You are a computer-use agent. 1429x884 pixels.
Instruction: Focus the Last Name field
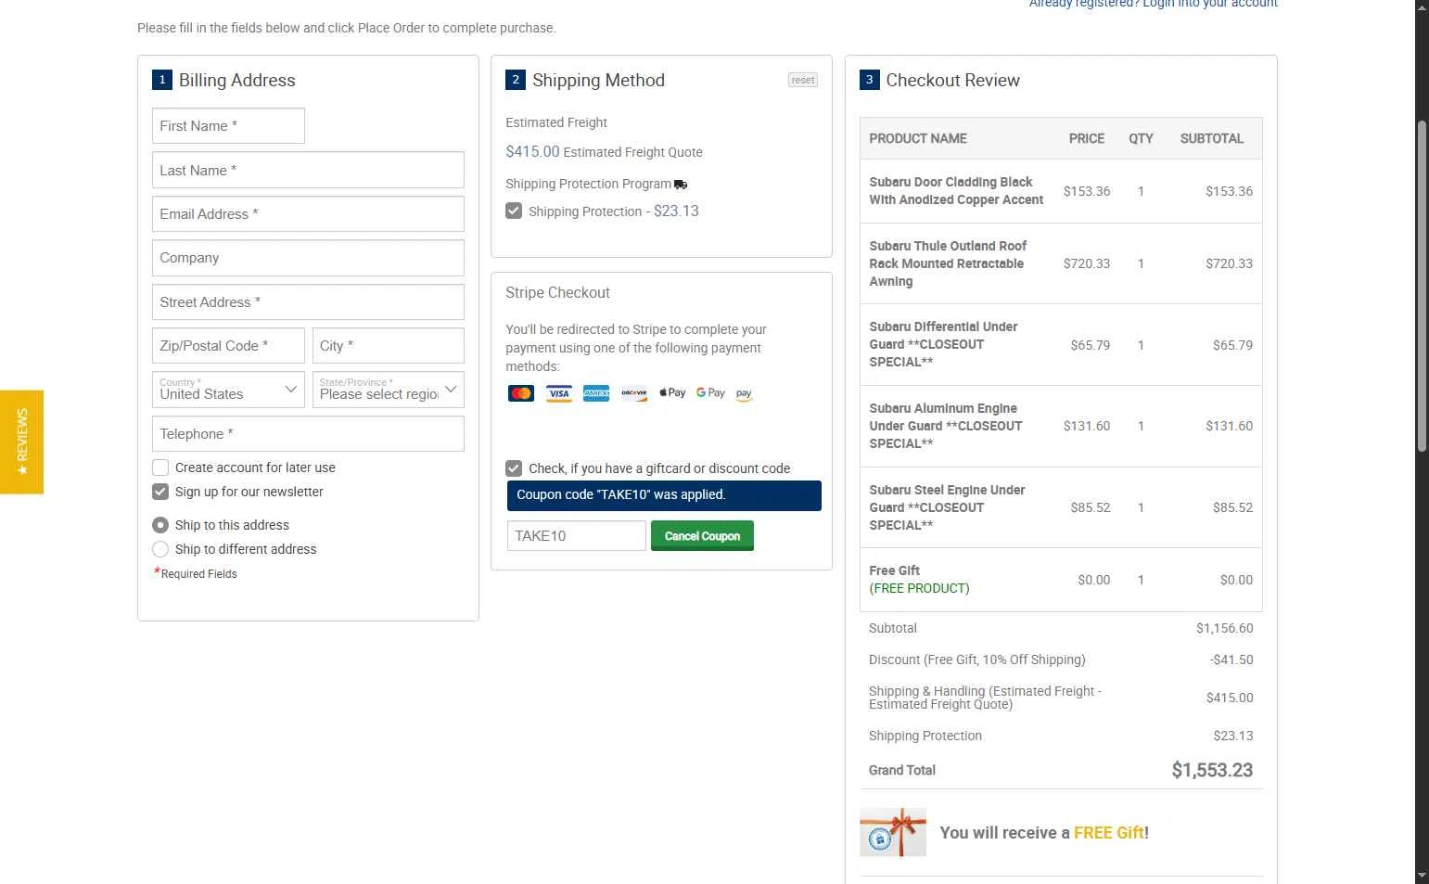pos(308,170)
